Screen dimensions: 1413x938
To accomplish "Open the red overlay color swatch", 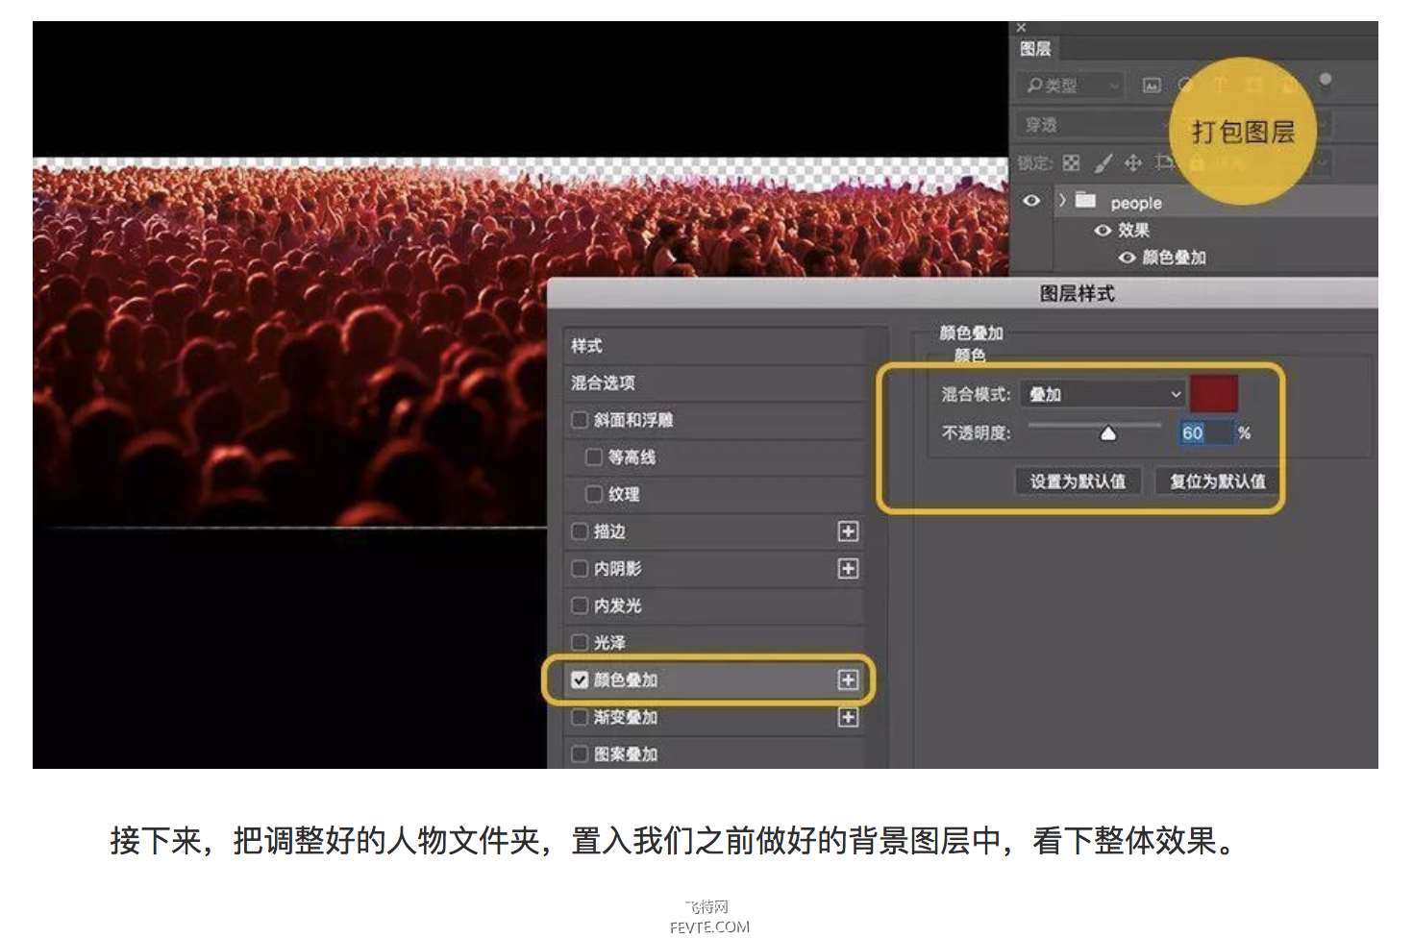I will tap(1214, 394).
